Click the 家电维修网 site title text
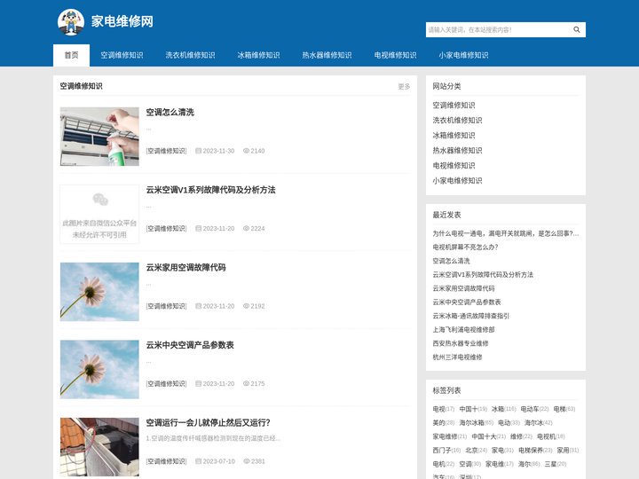This screenshot has width=639, height=479. click(x=122, y=21)
